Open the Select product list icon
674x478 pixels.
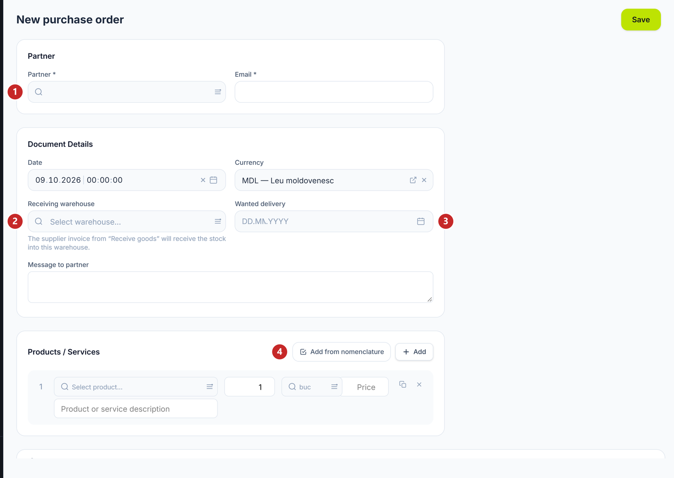(210, 386)
